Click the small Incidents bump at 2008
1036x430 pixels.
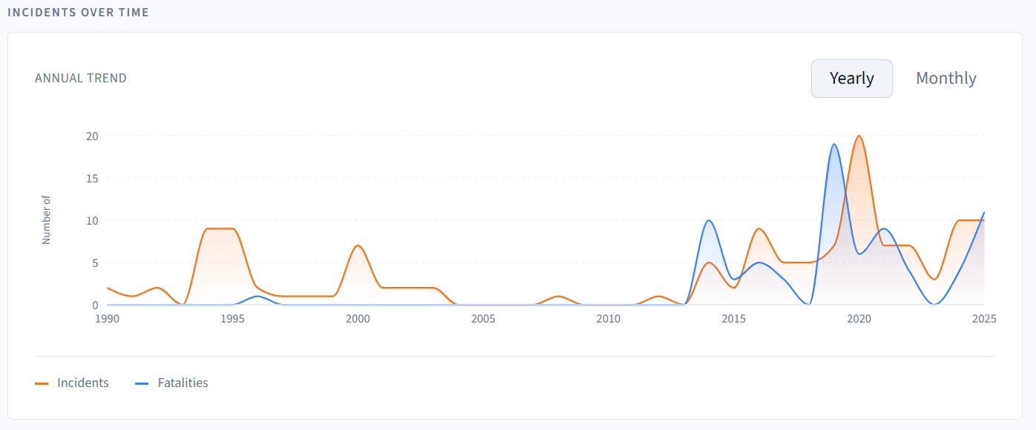pos(558,297)
